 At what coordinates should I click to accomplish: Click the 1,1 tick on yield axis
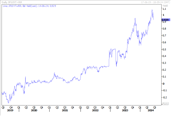[x=164, y=9]
